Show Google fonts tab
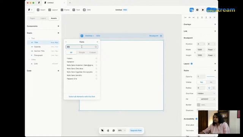Viewport: 243px width, 137px height. pyautogui.click(x=82, y=53)
